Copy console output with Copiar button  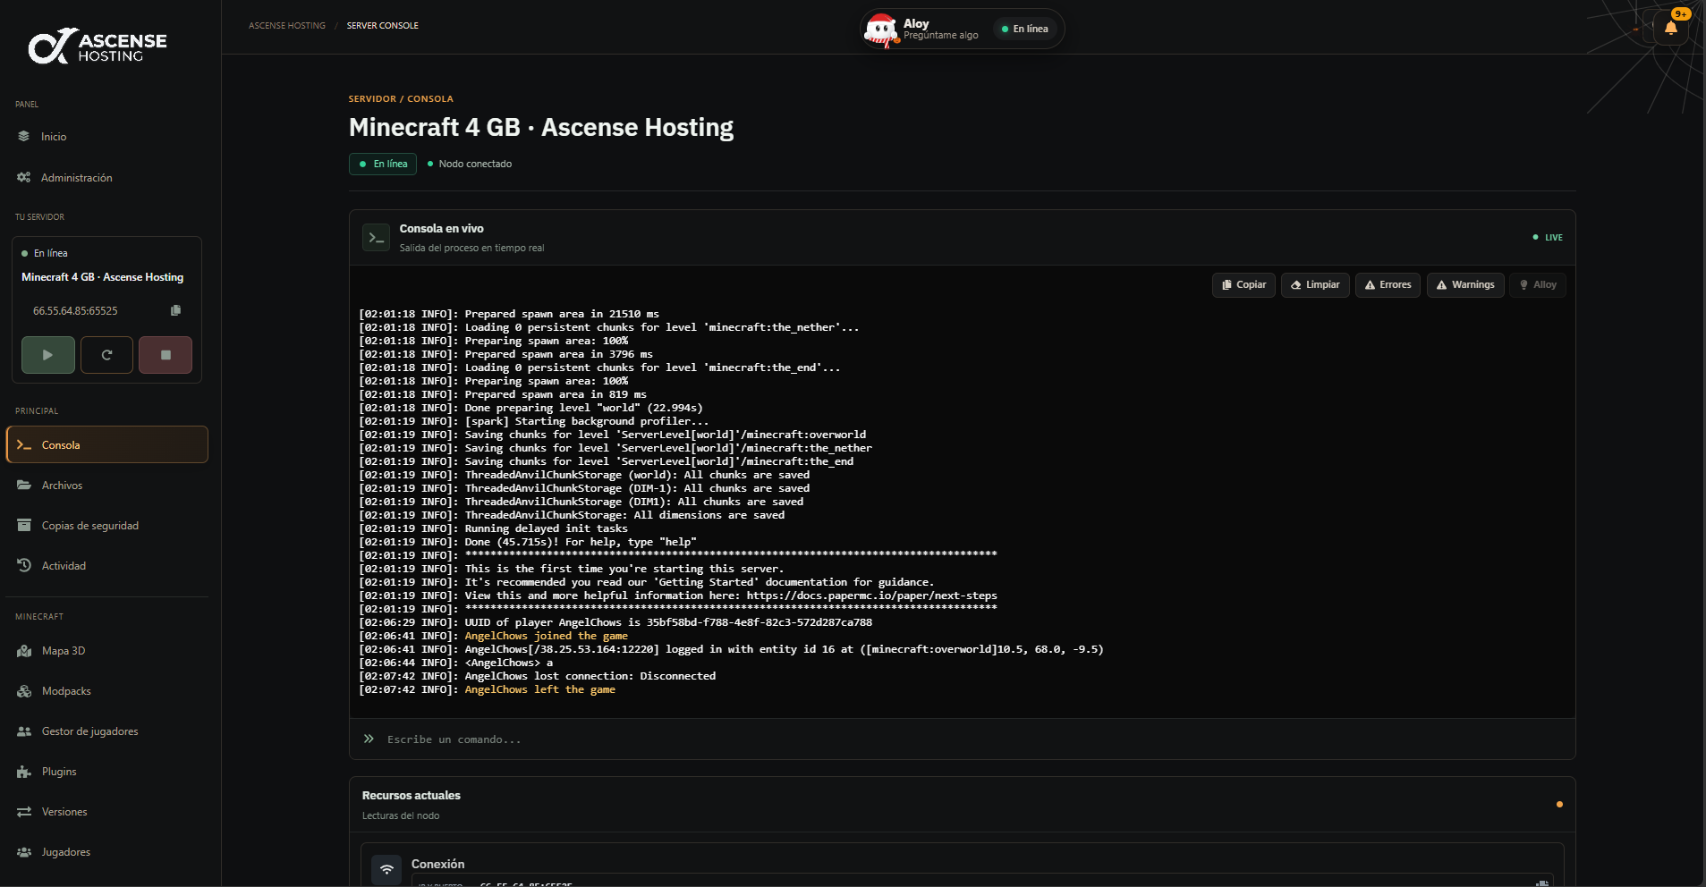pos(1243,285)
